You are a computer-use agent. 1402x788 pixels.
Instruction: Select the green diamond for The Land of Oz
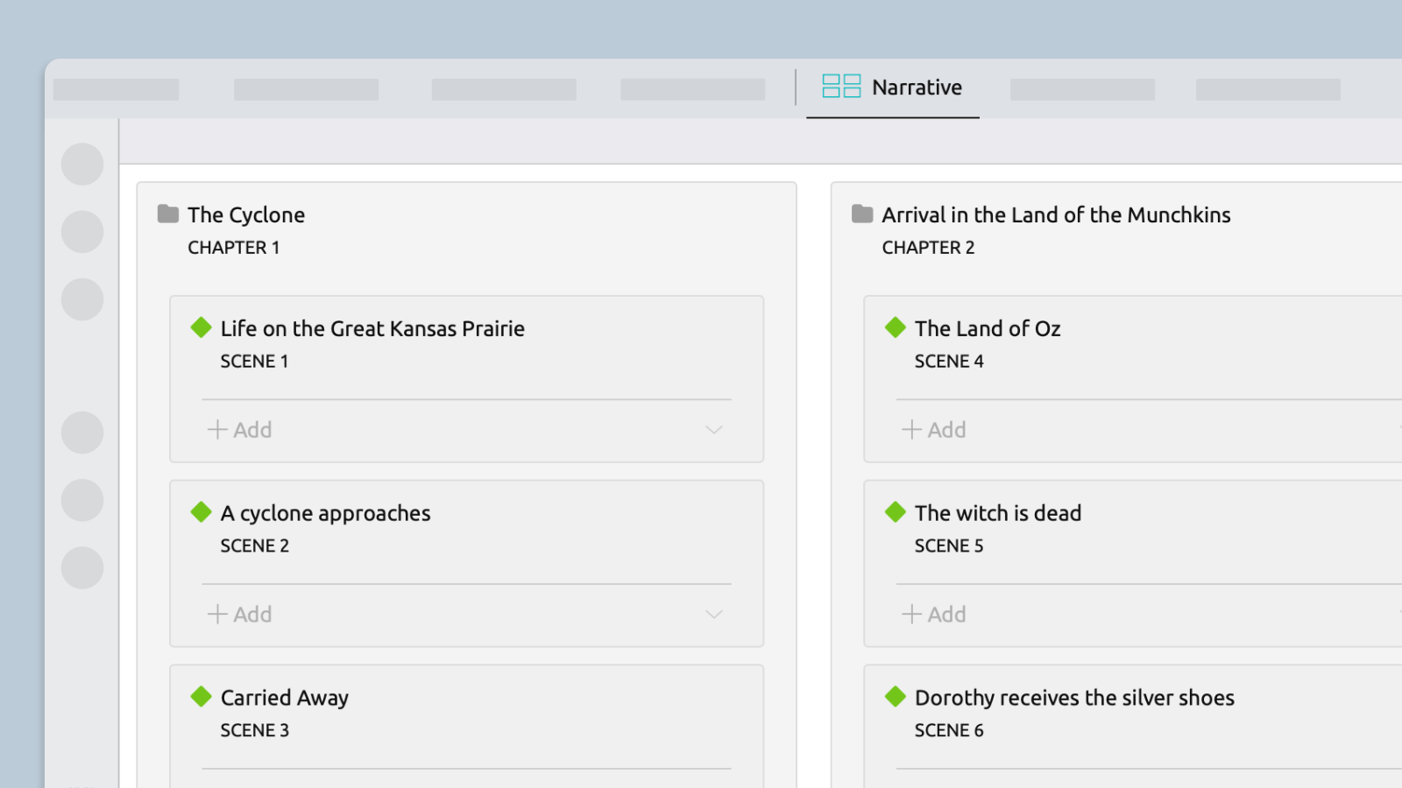click(x=896, y=327)
